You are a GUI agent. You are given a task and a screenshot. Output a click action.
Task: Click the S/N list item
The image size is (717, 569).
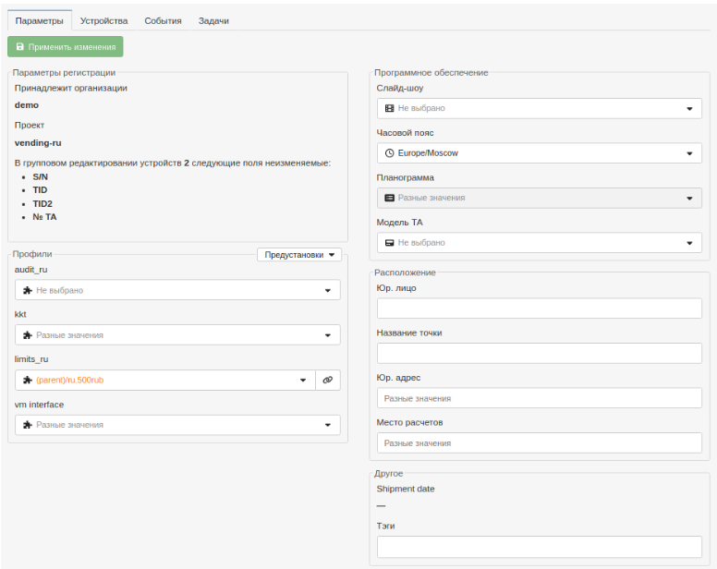41,176
